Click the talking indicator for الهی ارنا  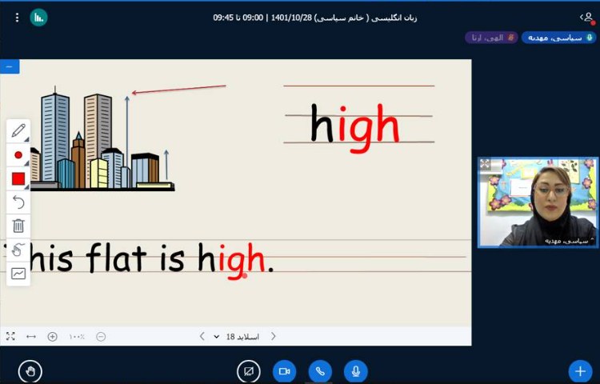click(492, 38)
